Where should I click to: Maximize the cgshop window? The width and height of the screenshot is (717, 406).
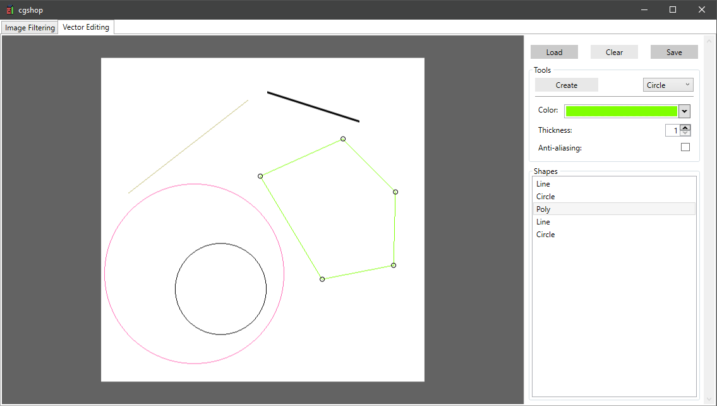[673, 9]
